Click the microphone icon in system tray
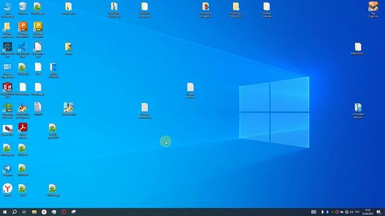 [322, 212]
